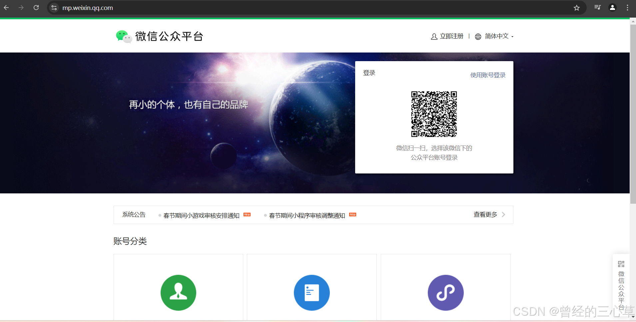The height and width of the screenshot is (322, 636).
Task: Click the chevron beside 查看更多
Action: (503, 215)
